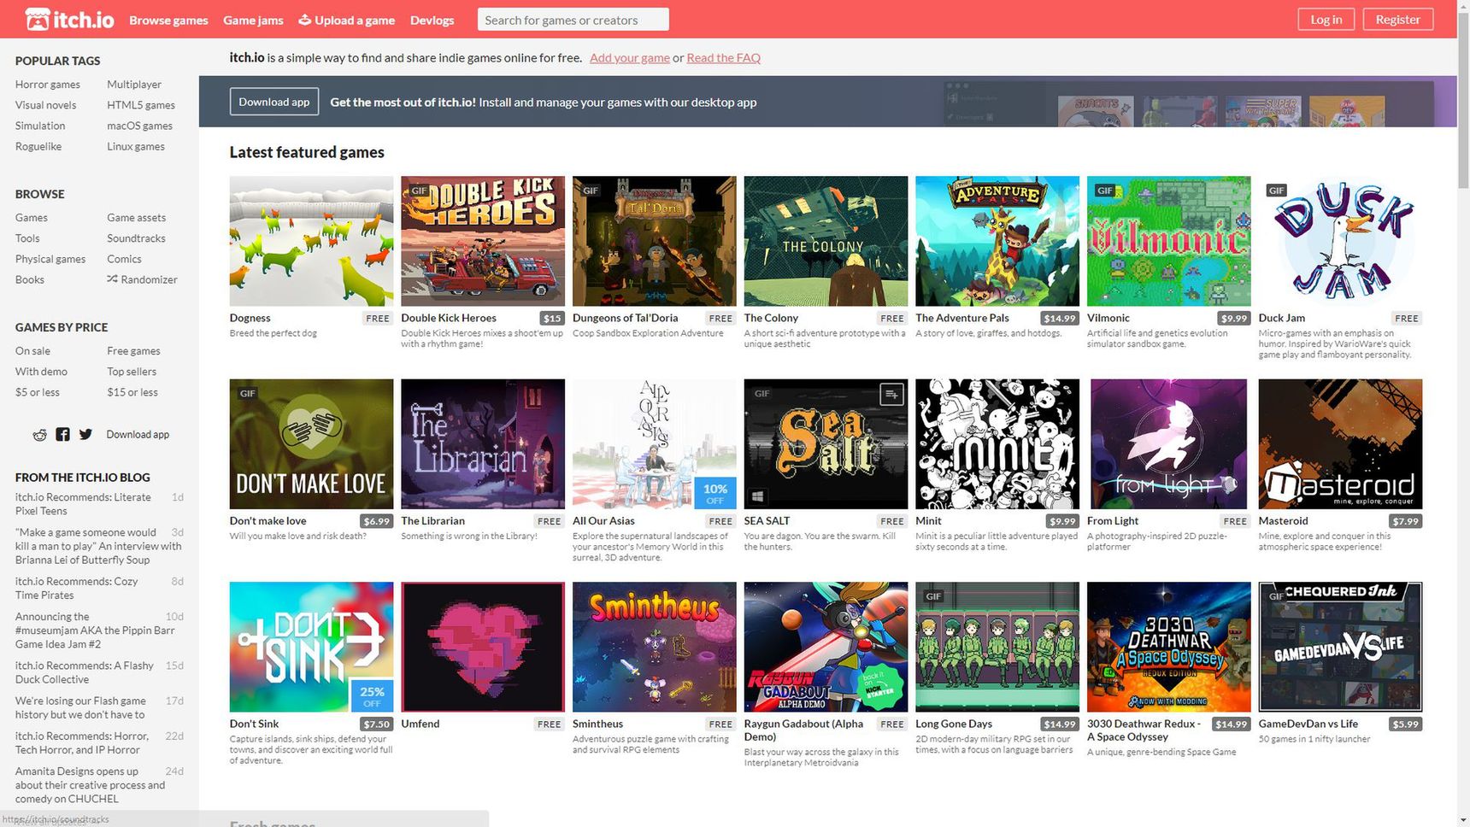Open Browse games in top navigation

click(168, 20)
